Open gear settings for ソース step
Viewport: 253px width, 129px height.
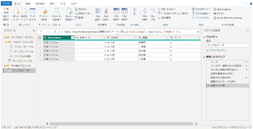coord(246,62)
